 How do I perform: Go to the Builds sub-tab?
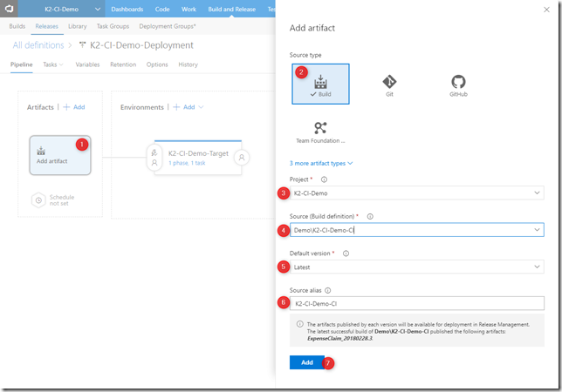[17, 26]
